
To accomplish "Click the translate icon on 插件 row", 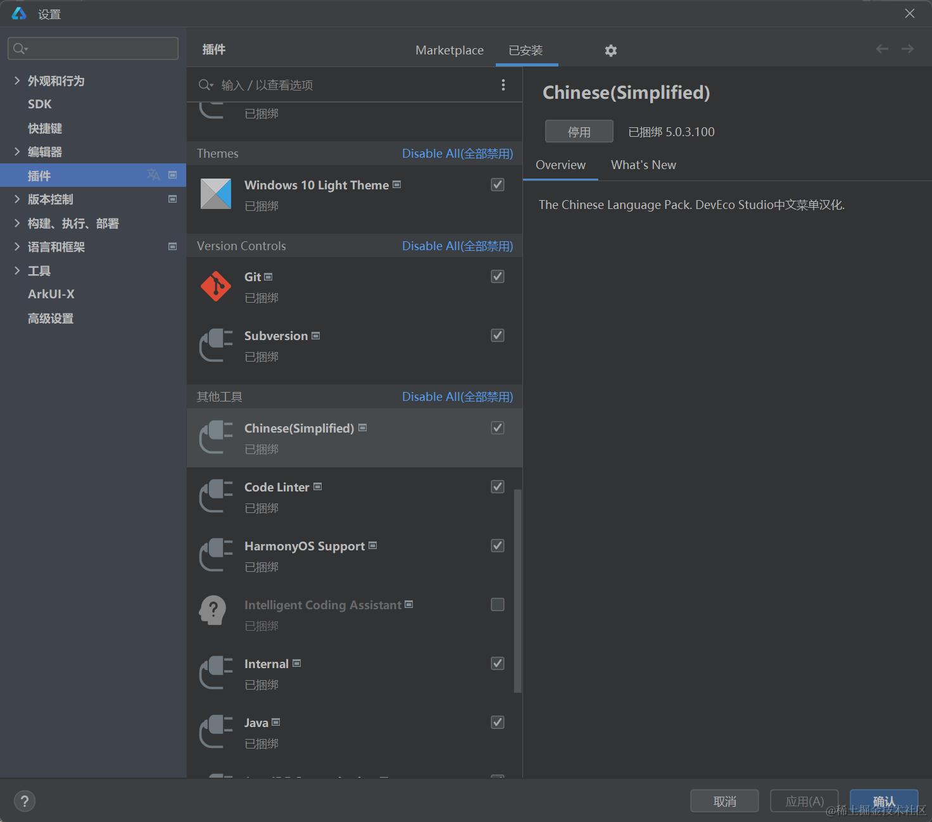I will 153,175.
